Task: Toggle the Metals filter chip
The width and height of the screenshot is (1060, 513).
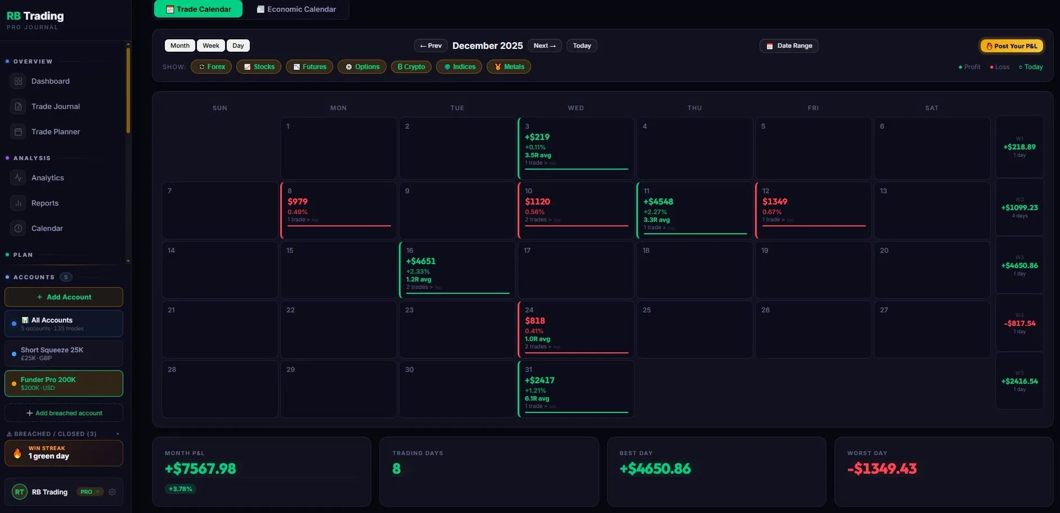Action: (x=509, y=67)
